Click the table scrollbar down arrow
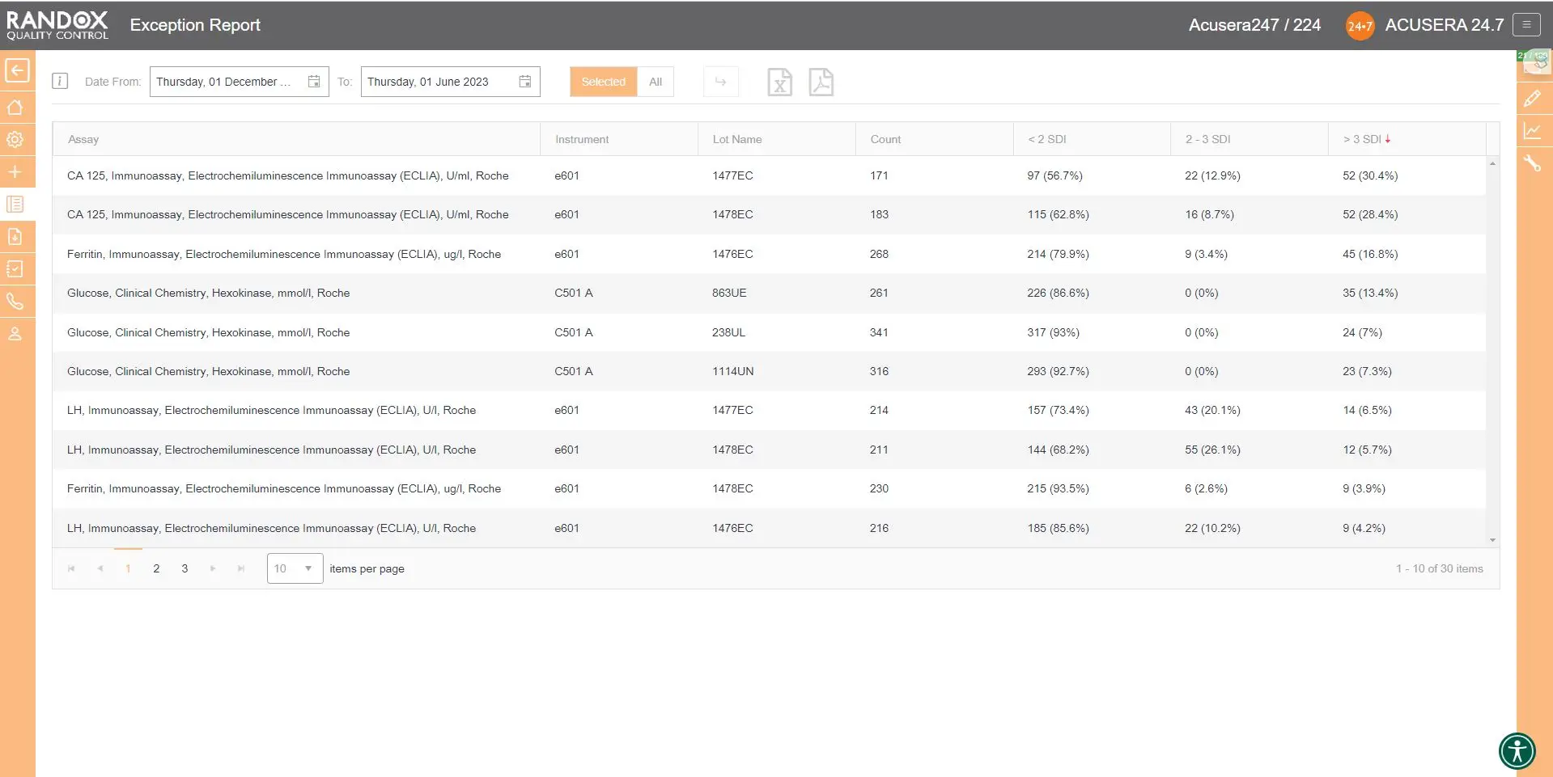 click(1492, 540)
